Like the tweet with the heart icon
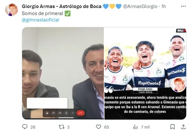 98,127
